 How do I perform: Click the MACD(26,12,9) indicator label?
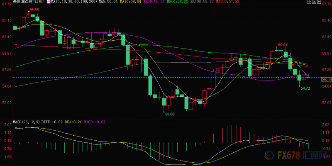tap(27, 122)
